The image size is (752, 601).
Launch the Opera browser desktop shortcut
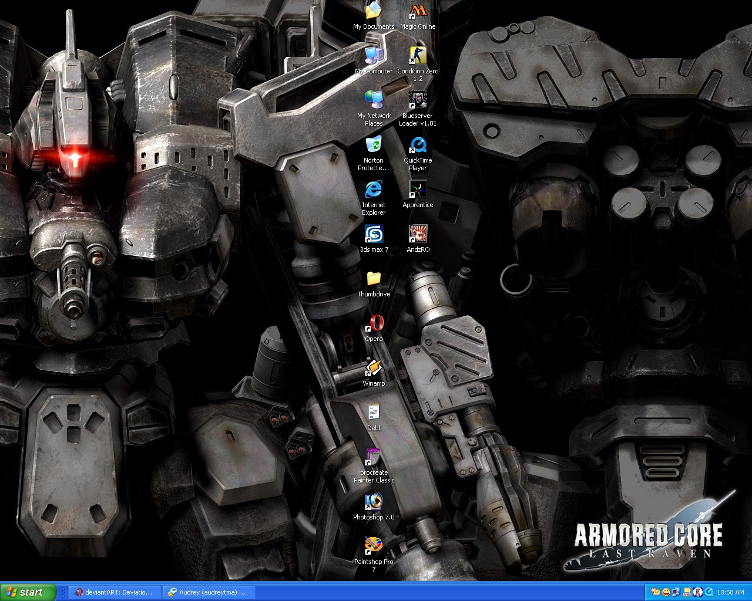point(374,328)
